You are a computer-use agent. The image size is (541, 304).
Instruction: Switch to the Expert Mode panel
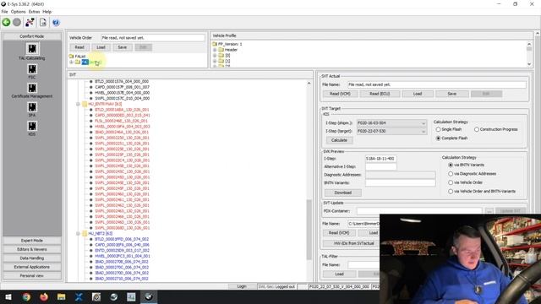coord(32,241)
